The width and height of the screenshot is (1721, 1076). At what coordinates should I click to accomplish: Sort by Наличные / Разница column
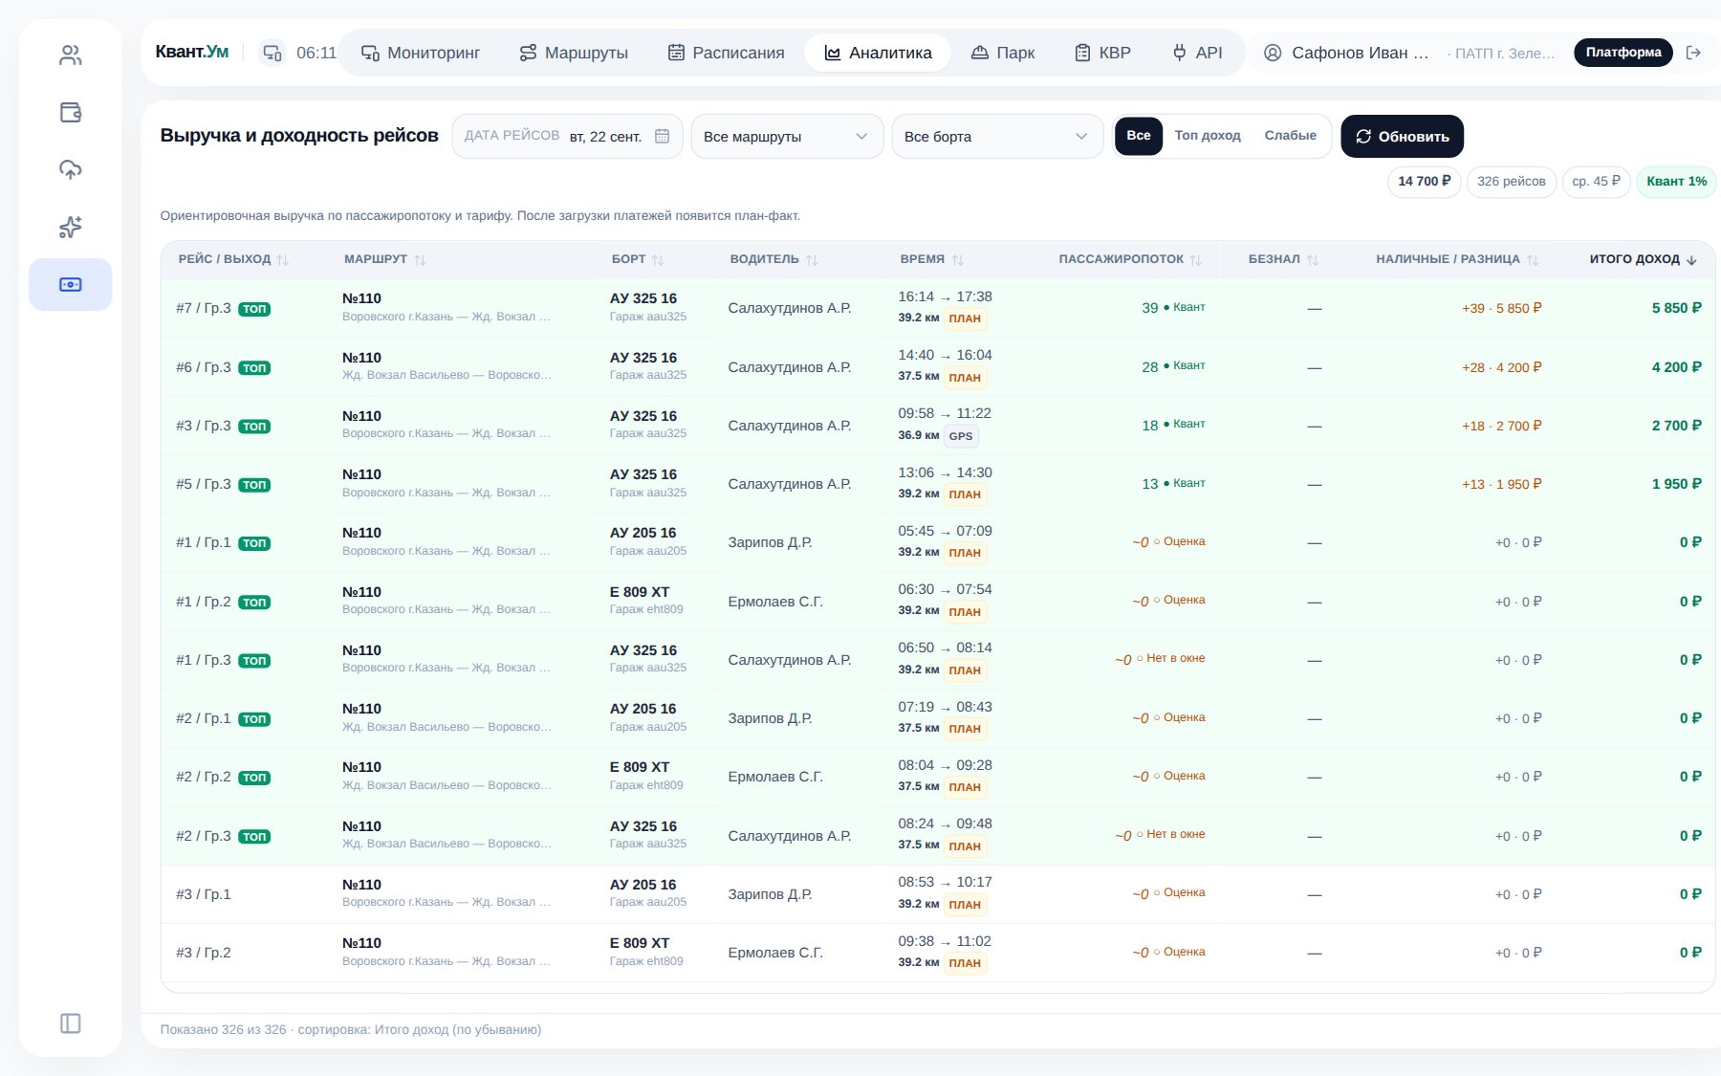(x=1457, y=259)
